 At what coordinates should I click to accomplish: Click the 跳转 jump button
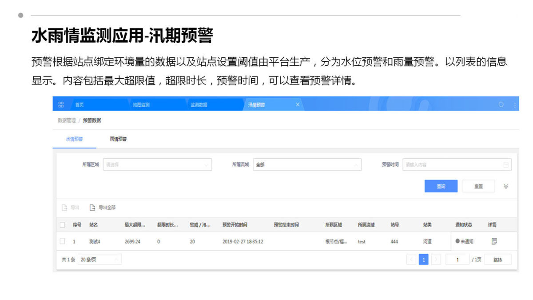click(497, 260)
